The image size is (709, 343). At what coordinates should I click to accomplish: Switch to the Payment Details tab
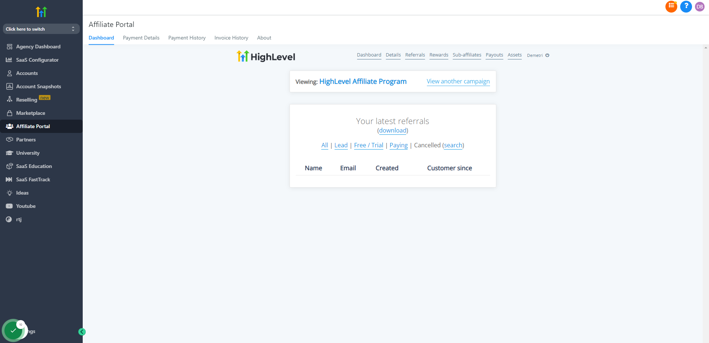[x=141, y=38]
